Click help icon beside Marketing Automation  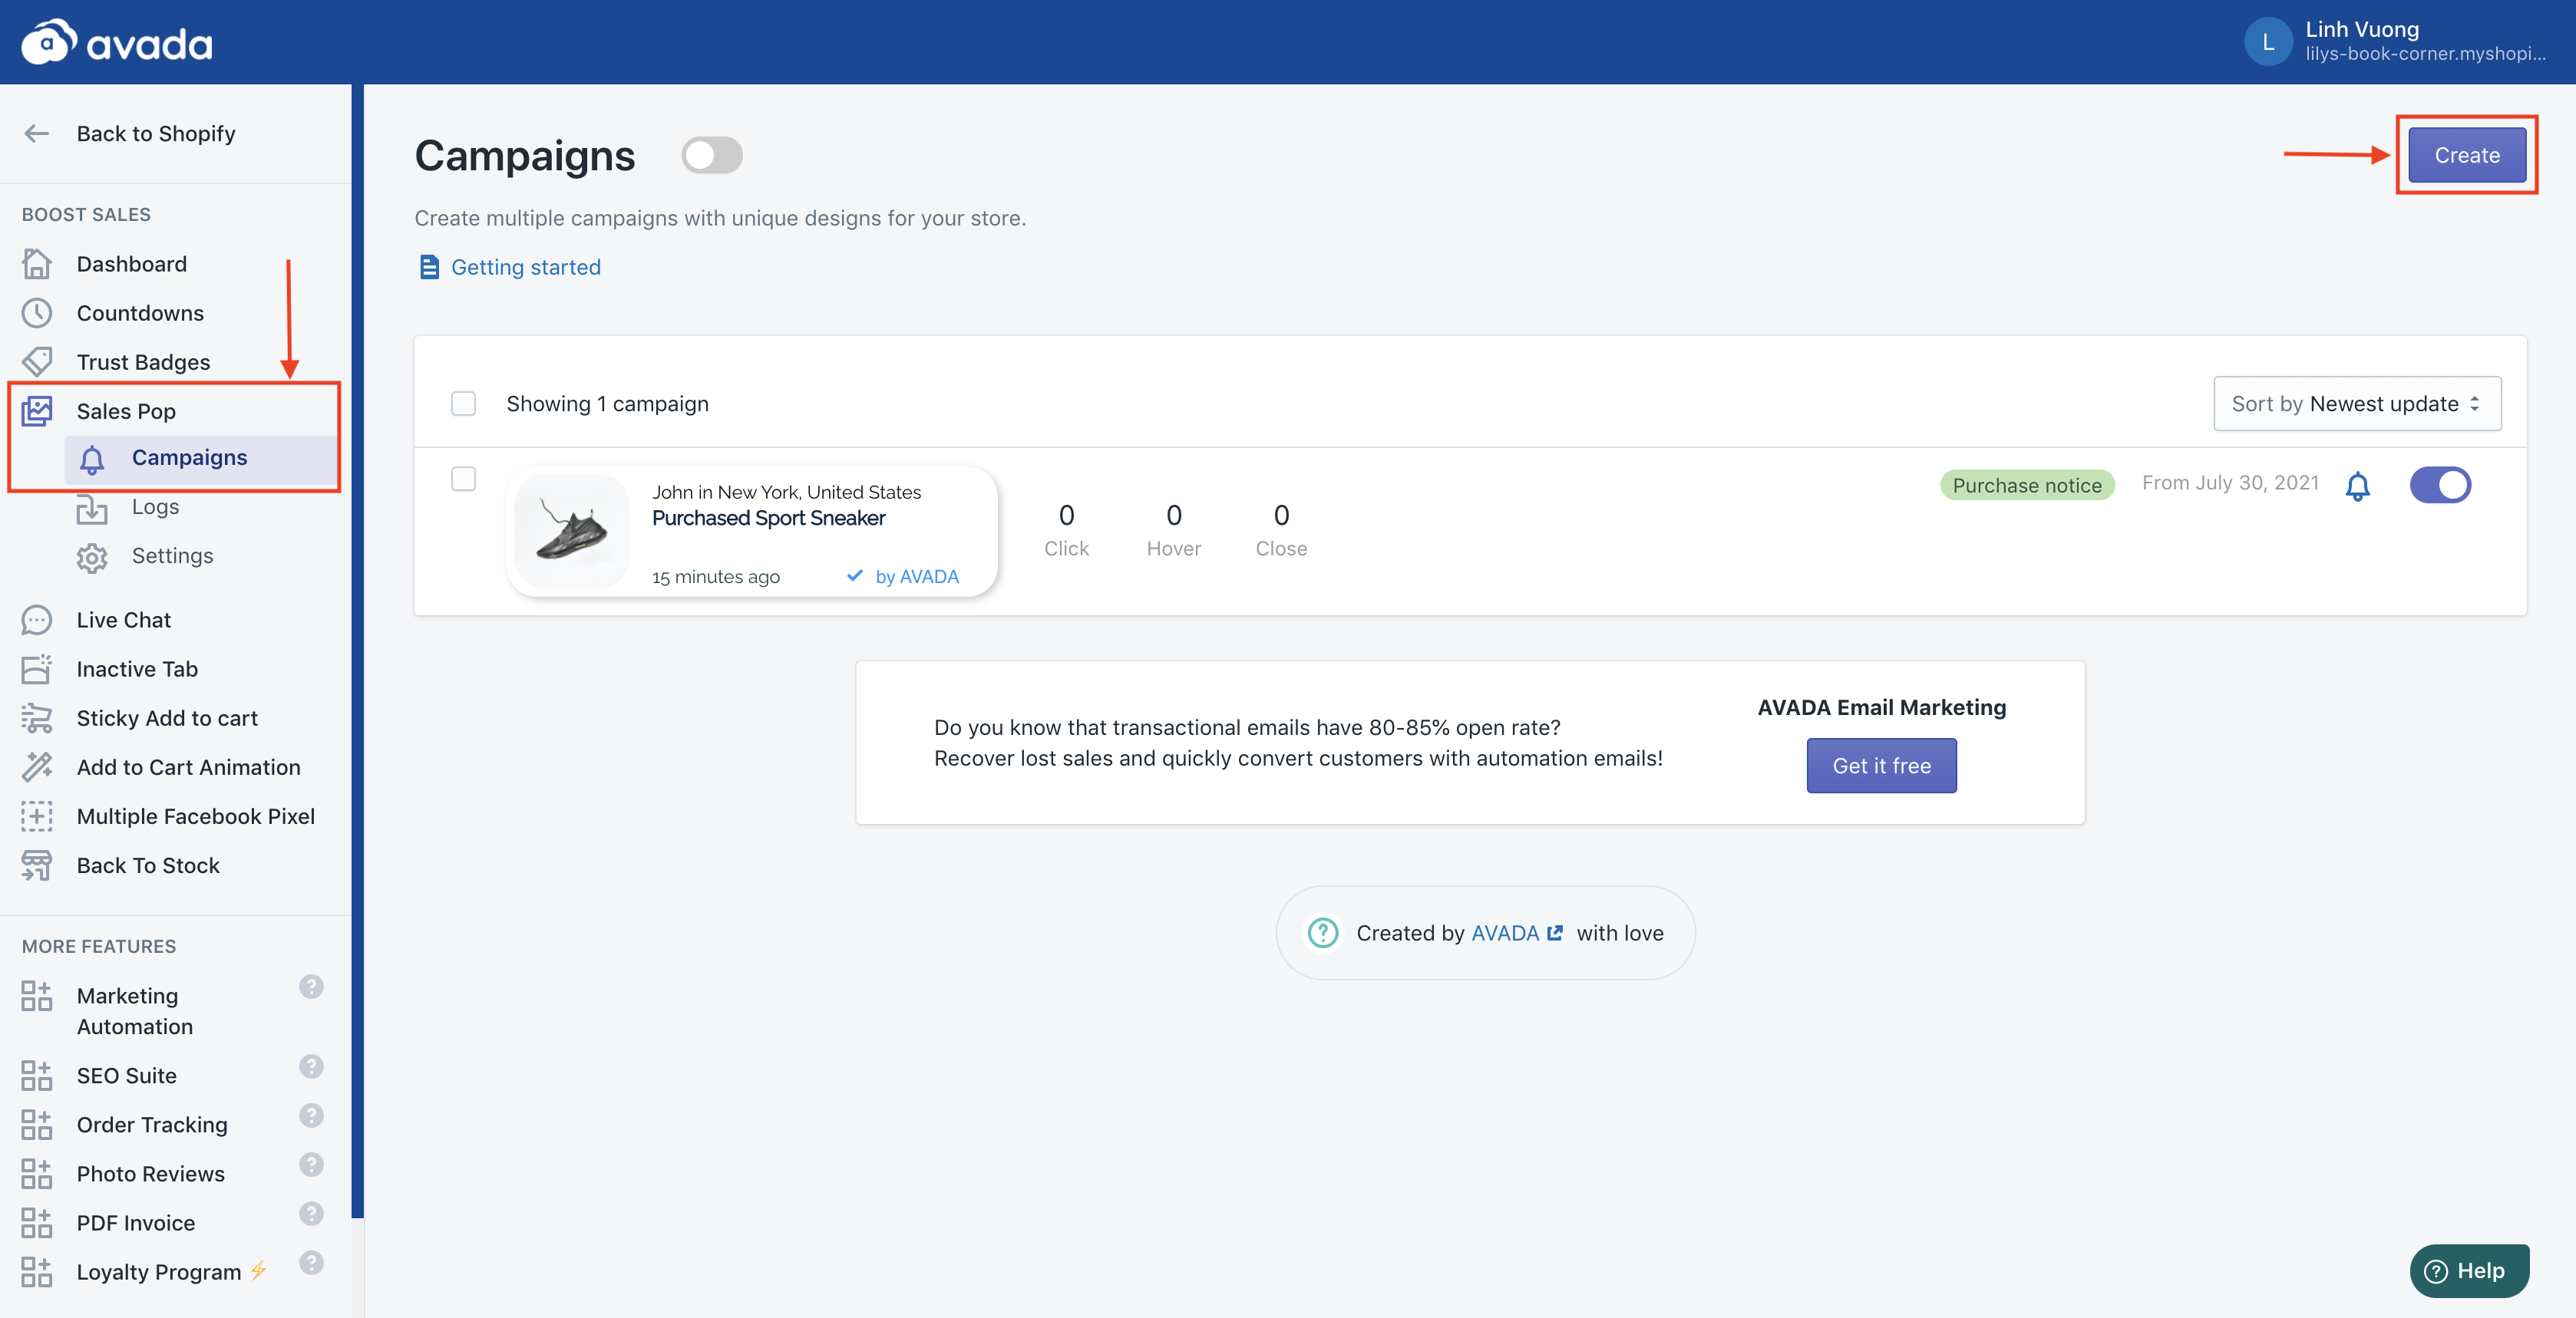tap(311, 987)
